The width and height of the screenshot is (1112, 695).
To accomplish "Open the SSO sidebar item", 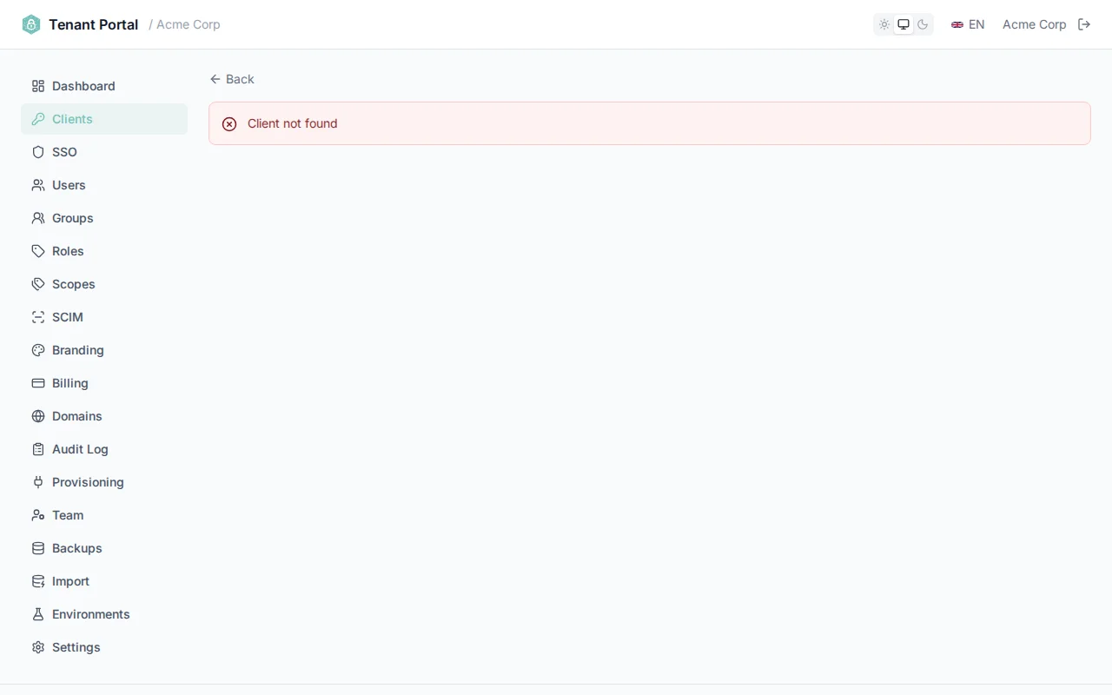I will click(x=104, y=152).
